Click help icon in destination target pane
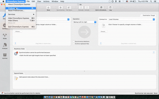The height and width of the screenshot is (99, 159). [x=101, y=43]
